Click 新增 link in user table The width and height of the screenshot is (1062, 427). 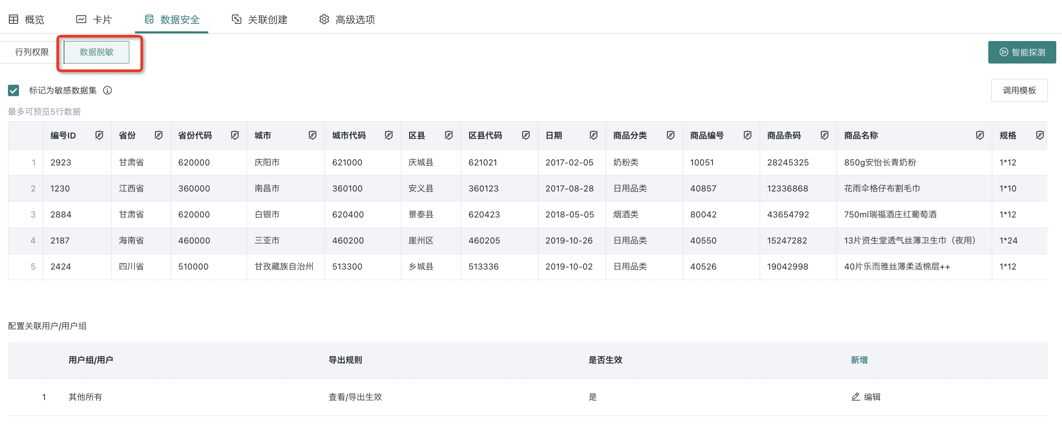coord(859,360)
